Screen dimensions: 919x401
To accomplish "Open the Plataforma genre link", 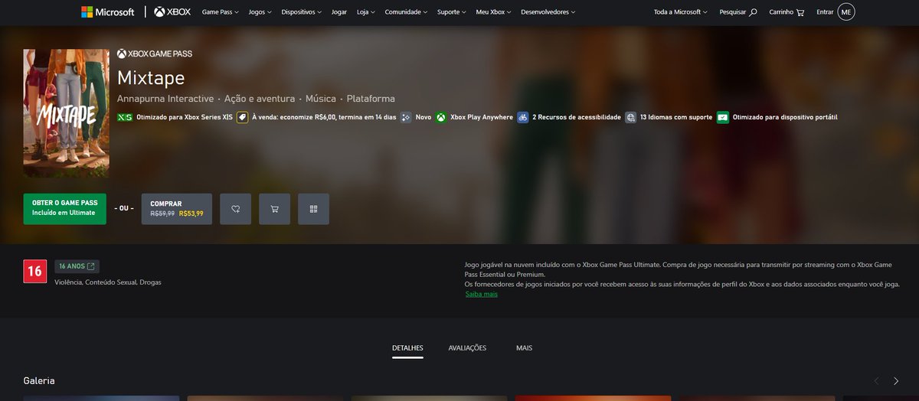I will 371,99.
